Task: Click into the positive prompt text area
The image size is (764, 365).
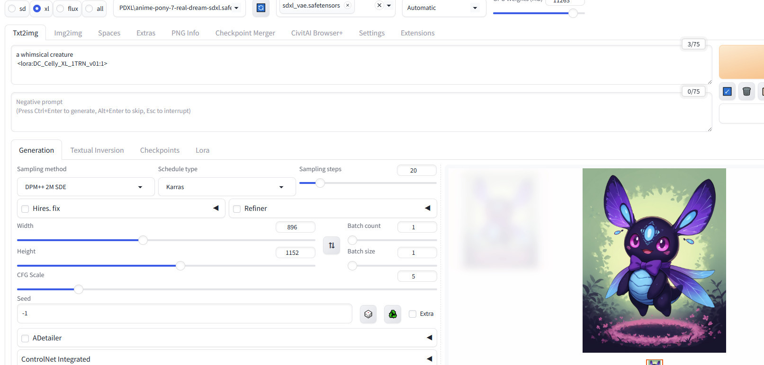Action: click(361, 65)
